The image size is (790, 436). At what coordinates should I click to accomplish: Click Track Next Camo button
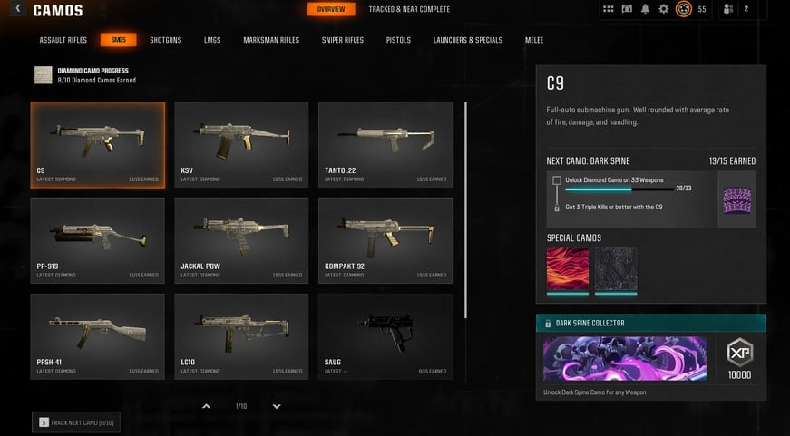76,422
